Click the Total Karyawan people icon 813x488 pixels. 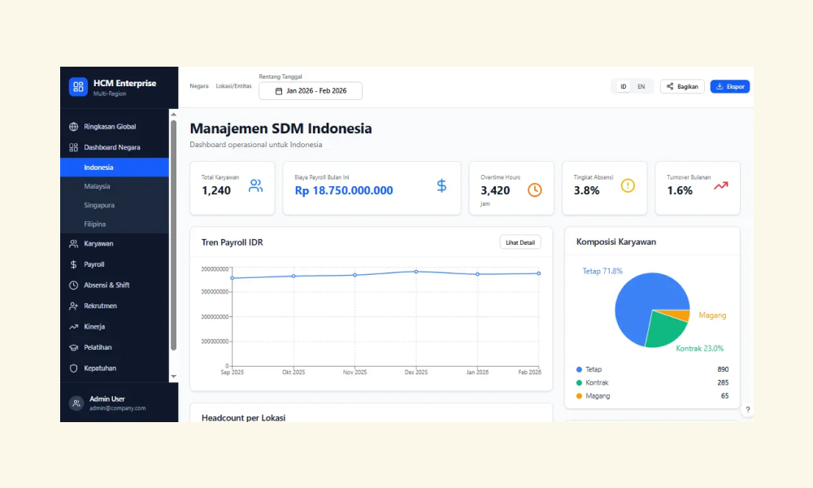[x=255, y=185]
